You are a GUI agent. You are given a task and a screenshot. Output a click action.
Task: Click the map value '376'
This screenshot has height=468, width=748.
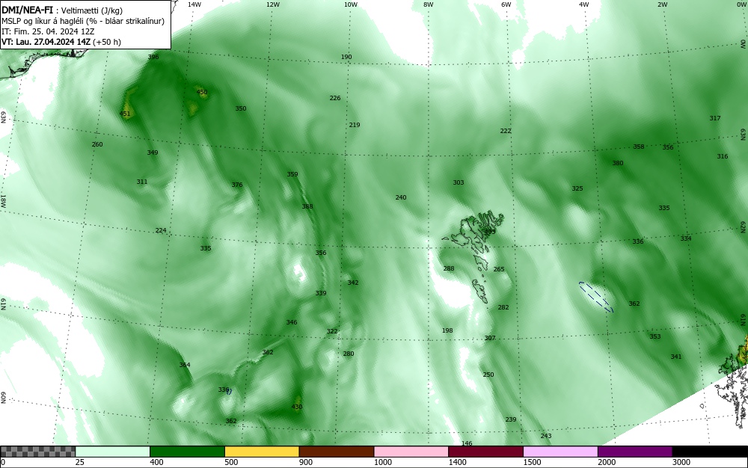237,185
